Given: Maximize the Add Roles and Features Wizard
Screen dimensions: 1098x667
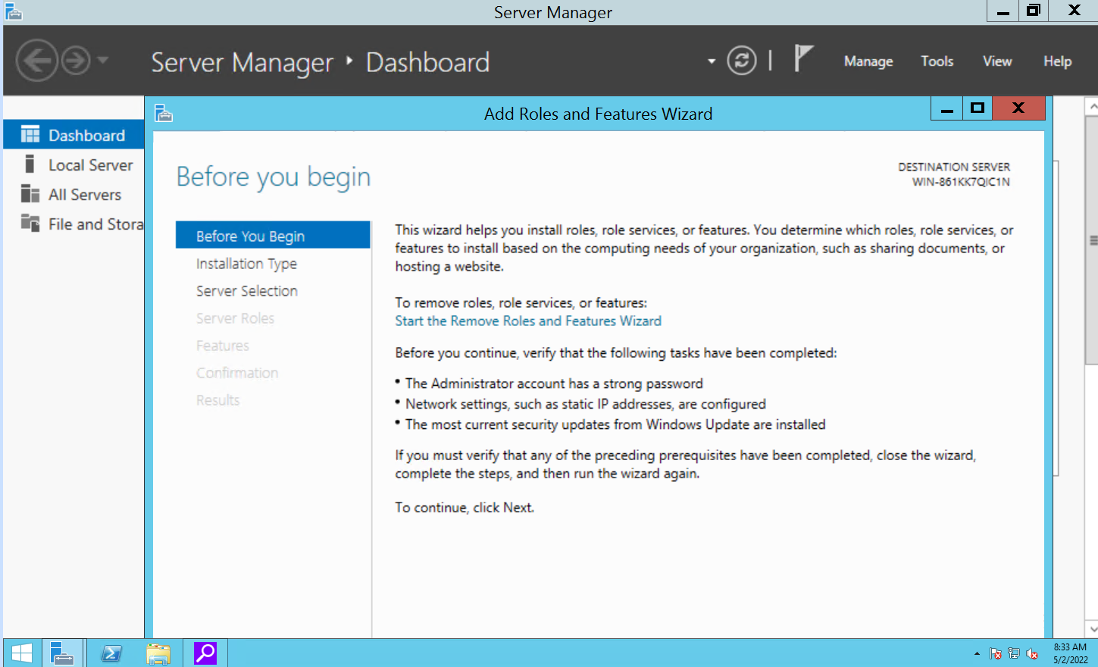Looking at the screenshot, I should click(978, 108).
